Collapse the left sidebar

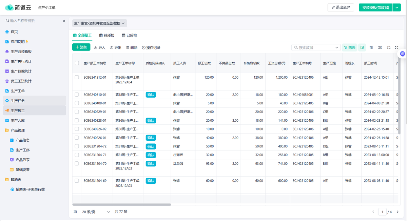point(64,21)
